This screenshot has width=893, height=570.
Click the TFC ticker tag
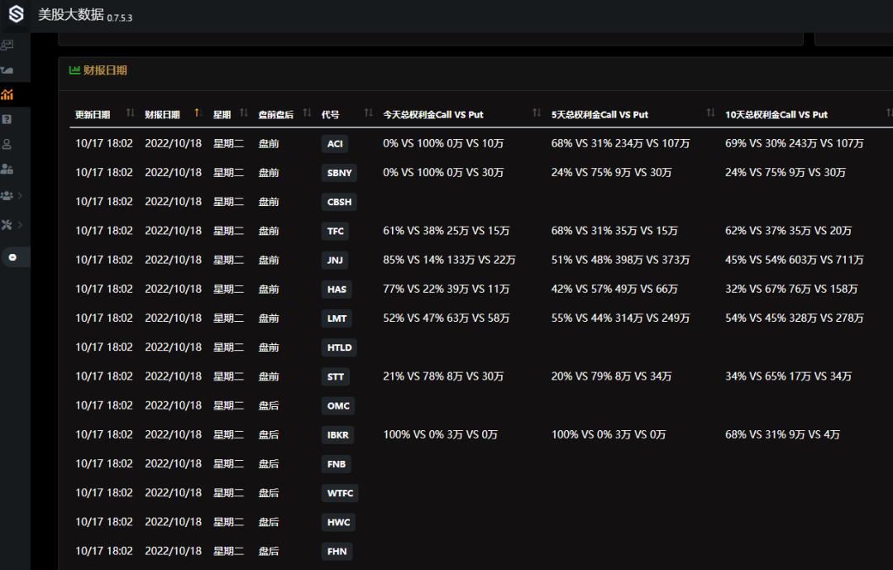(336, 231)
